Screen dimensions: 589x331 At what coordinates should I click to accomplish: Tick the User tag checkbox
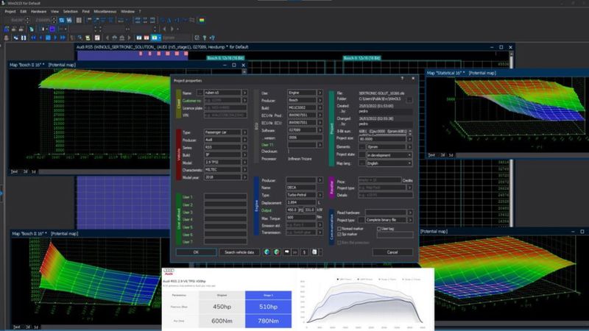380,228
